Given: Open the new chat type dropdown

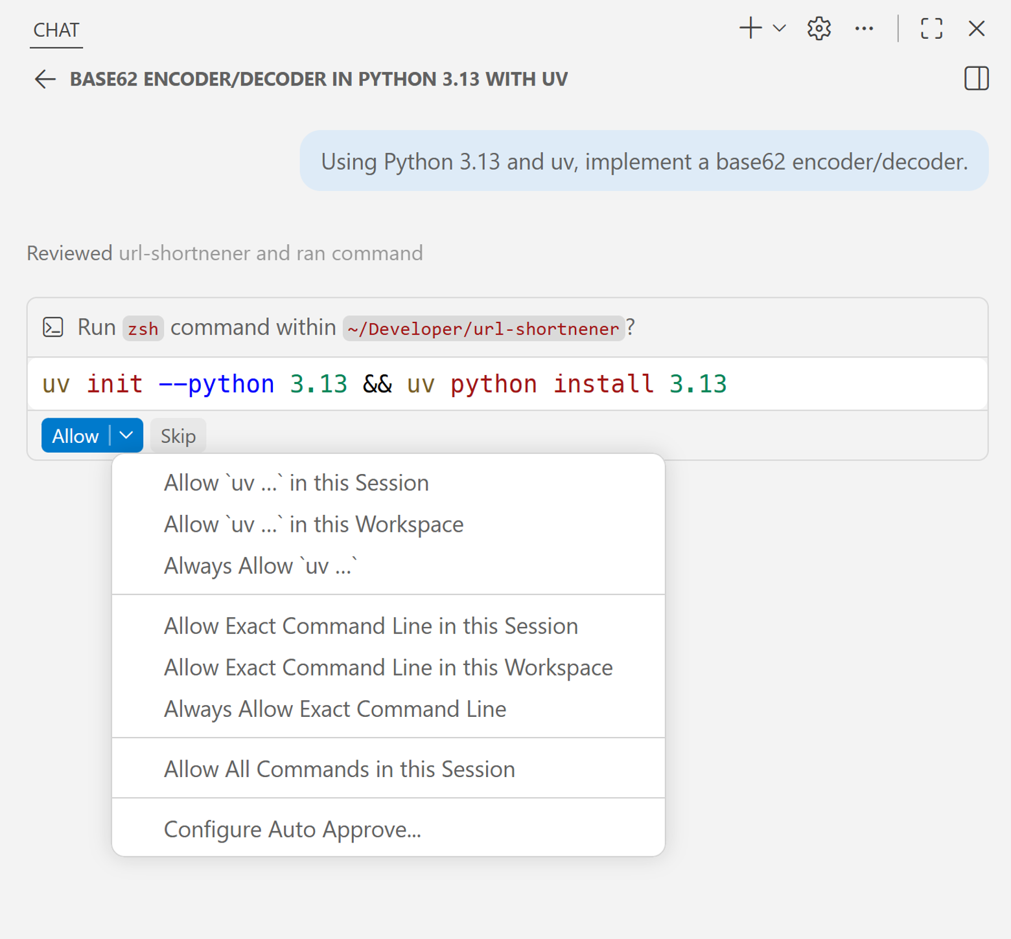Looking at the screenshot, I should (x=778, y=28).
